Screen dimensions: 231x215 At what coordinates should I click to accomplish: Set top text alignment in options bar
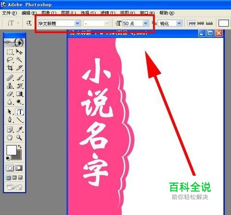(x=192, y=23)
